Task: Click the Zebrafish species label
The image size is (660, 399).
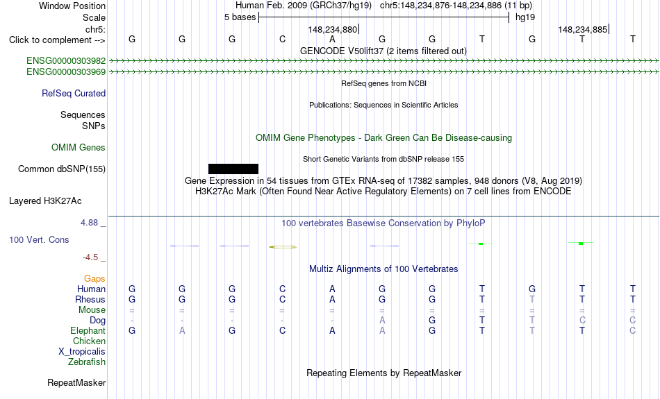Action: pyautogui.click(x=87, y=362)
